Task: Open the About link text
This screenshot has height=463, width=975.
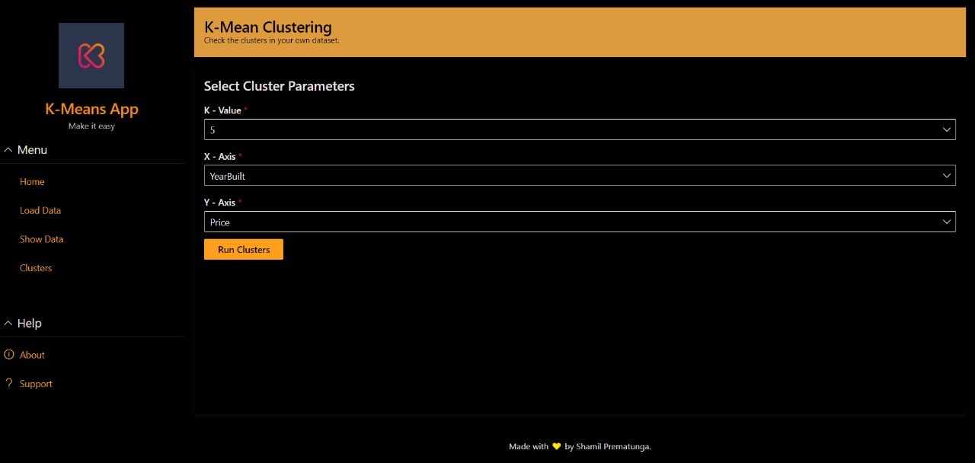Action: coord(32,355)
